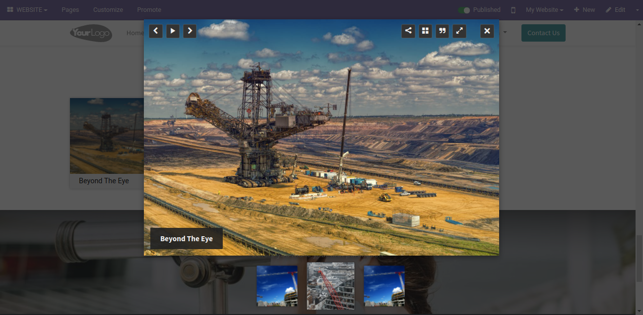Open the Promote menu
The height and width of the screenshot is (315, 643).
149,10
